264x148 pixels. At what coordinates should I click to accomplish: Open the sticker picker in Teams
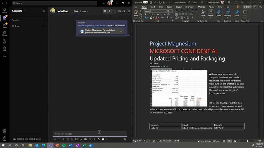[x=81, y=139]
